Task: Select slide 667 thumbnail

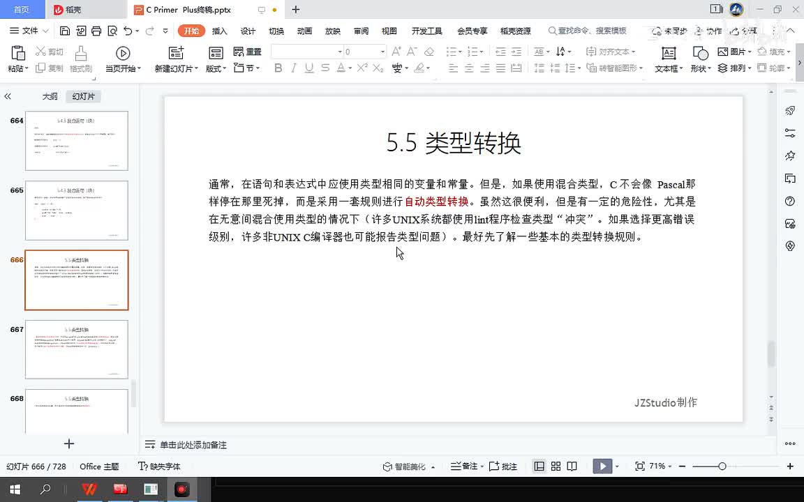Action: coord(76,349)
